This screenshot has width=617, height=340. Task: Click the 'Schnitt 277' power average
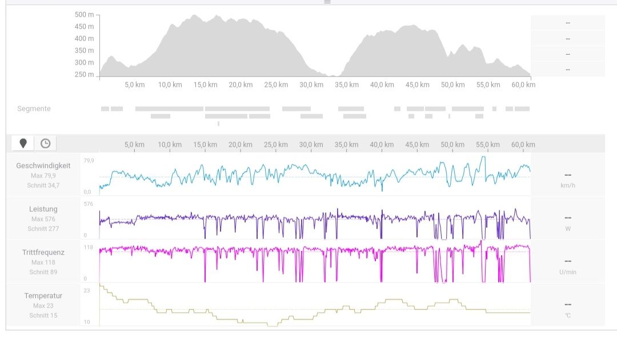(43, 229)
